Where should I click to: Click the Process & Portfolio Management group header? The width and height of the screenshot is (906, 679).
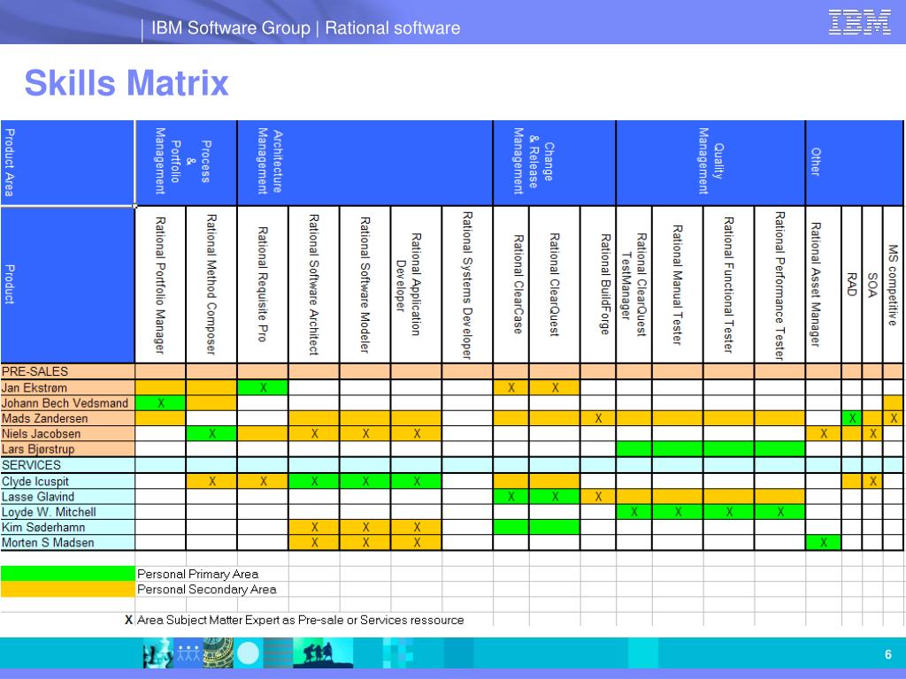pos(186,163)
